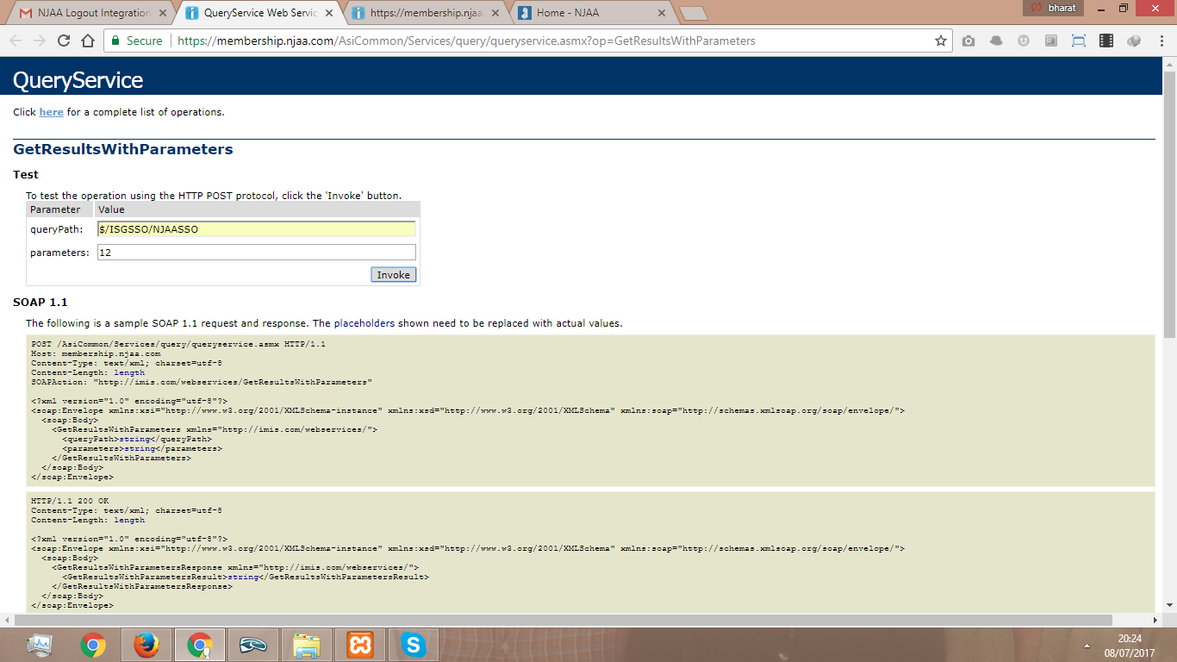Screen dimensions: 1177x662
Task: Focus the parameters text field
Action: point(256,253)
